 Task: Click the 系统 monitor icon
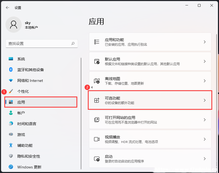pos(11,59)
